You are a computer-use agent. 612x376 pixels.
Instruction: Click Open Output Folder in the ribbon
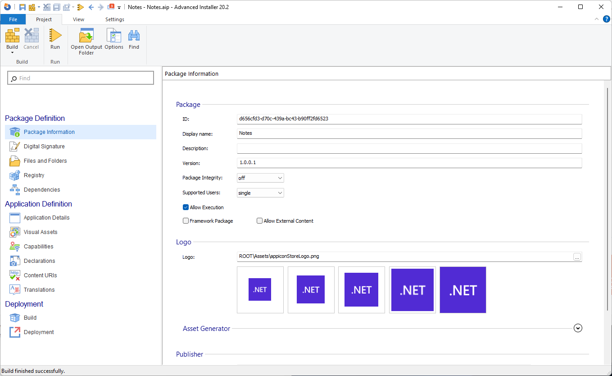click(86, 41)
